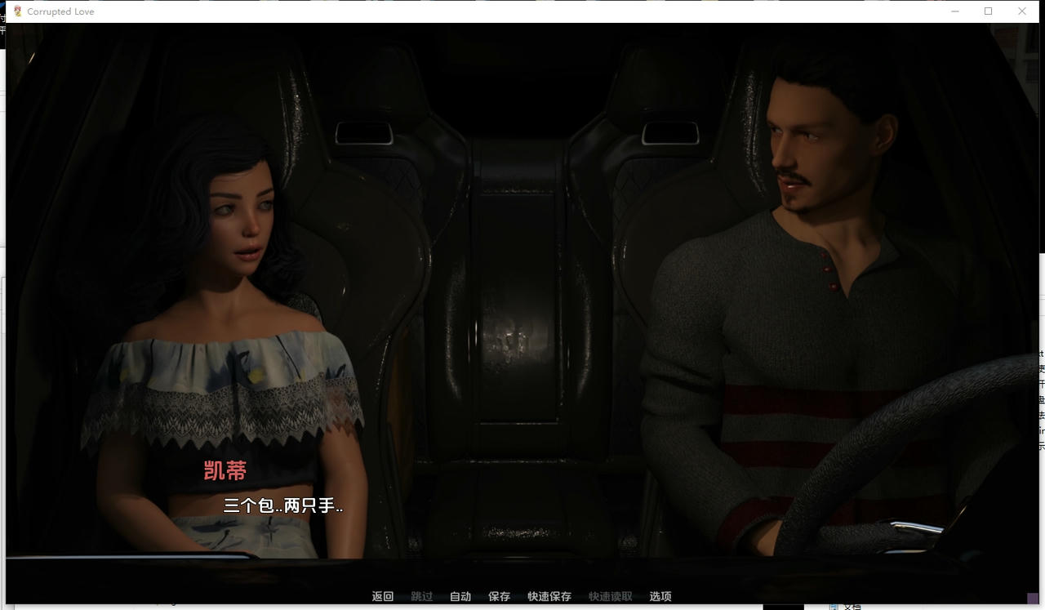1045x610 pixels.
Task: Toggle 快速读取 to load quick save
Action: coord(608,596)
